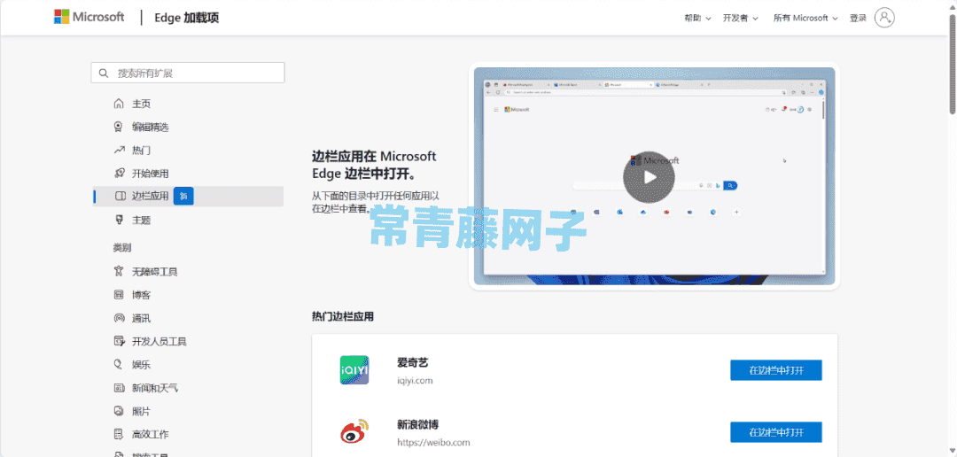Click the 无障碍工具 accessibility icon
The height and width of the screenshot is (457, 957).
pyautogui.click(x=119, y=271)
